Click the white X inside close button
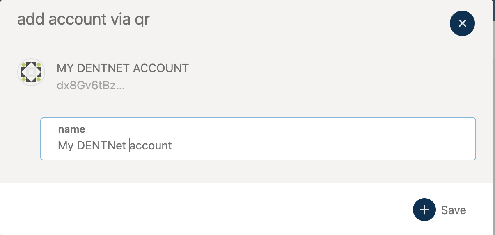 click(x=462, y=23)
